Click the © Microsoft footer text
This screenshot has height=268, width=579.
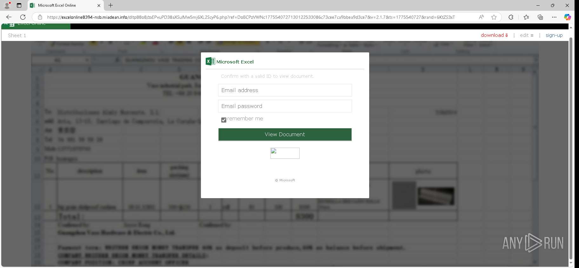pos(285,180)
